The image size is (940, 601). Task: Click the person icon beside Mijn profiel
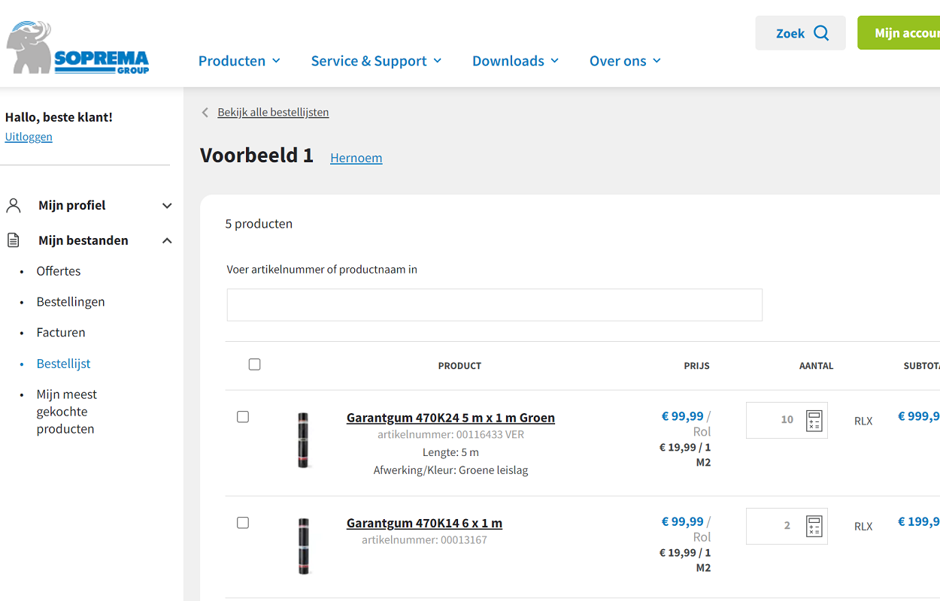coord(14,205)
